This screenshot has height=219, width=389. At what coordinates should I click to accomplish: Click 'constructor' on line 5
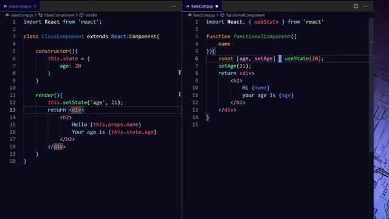point(52,51)
